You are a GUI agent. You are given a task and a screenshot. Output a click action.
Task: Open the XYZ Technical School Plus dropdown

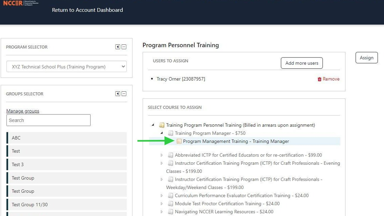(67, 67)
